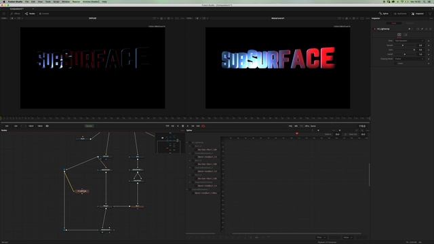
Task: Switch to the Modifiers tab in Inspector
Action: (410, 23)
